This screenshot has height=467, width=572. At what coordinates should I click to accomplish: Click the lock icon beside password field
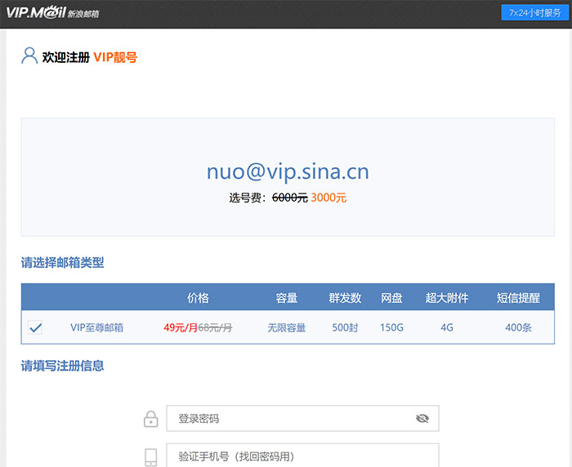[150, 419]
